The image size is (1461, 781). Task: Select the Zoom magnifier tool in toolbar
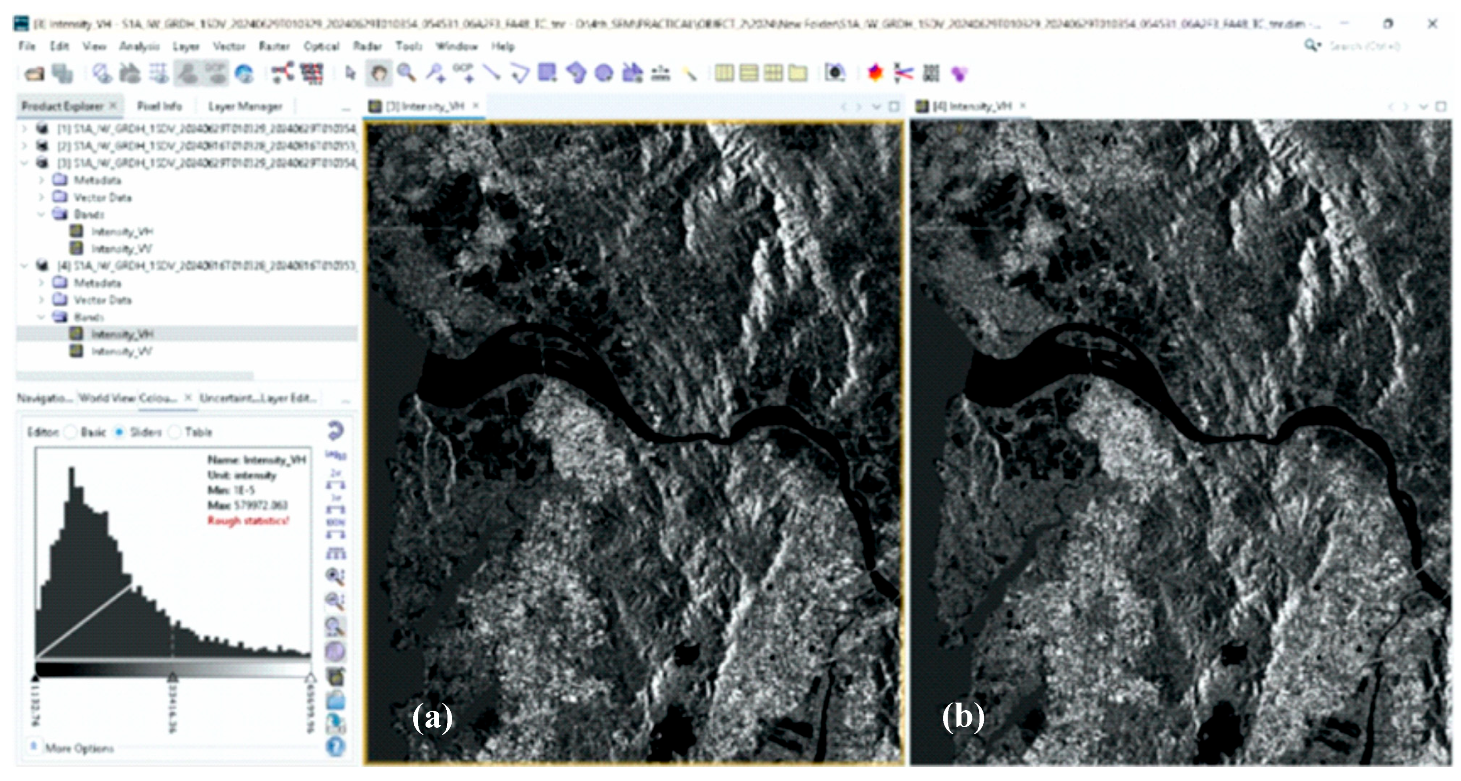click(406, 73)
